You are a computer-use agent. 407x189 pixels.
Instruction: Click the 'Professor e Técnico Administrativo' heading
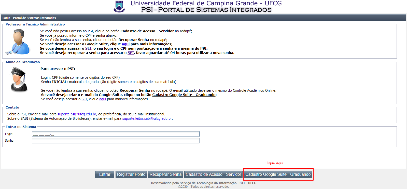[x=35, y=24]
